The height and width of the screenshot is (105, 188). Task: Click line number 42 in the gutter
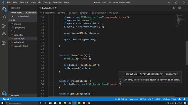click(43, 55)
